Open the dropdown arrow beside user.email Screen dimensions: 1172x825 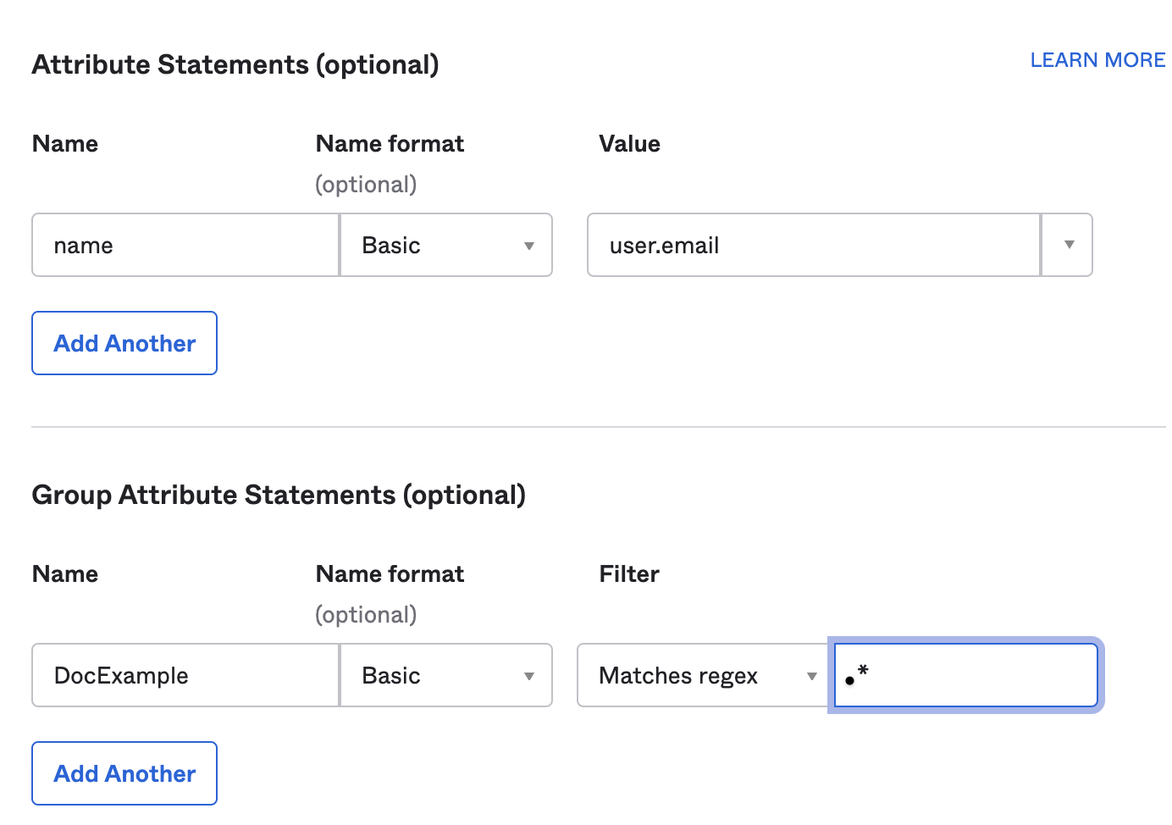pyautogui.click(x=1068, y=246)
